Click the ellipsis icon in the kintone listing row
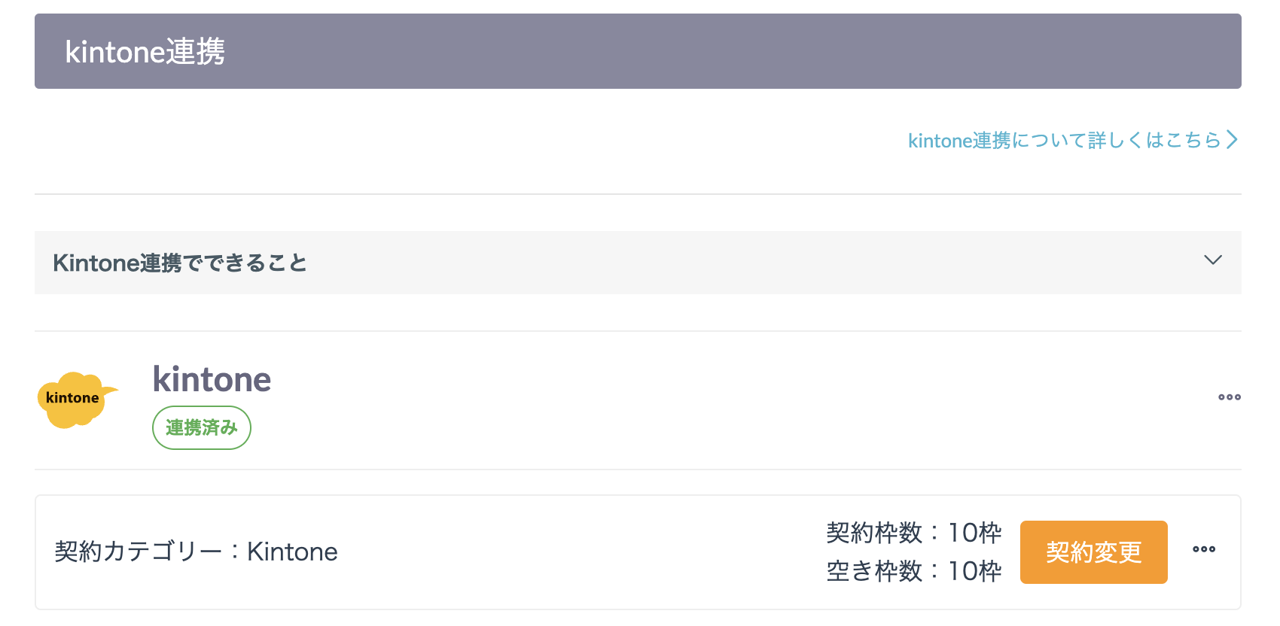Screen dimensions: 1280x626 (1229, 397)
